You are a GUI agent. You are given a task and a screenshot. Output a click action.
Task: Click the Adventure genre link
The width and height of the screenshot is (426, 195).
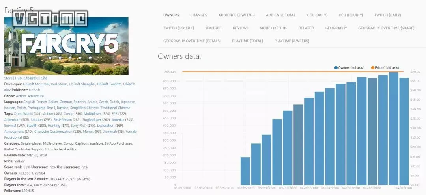[x=35, y=96]
